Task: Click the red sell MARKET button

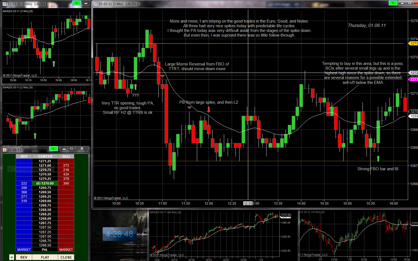Action: [x=66, y=250]
